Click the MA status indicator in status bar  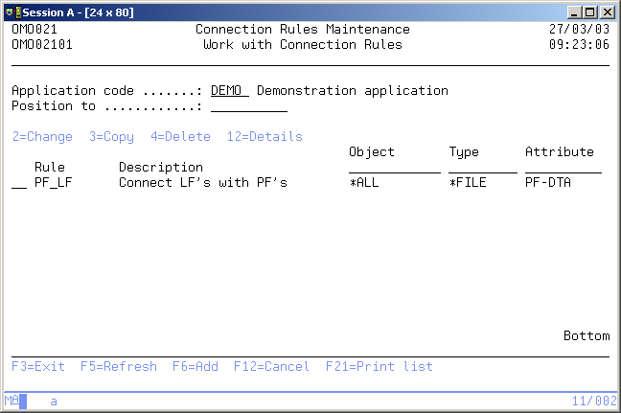(11, 402)
